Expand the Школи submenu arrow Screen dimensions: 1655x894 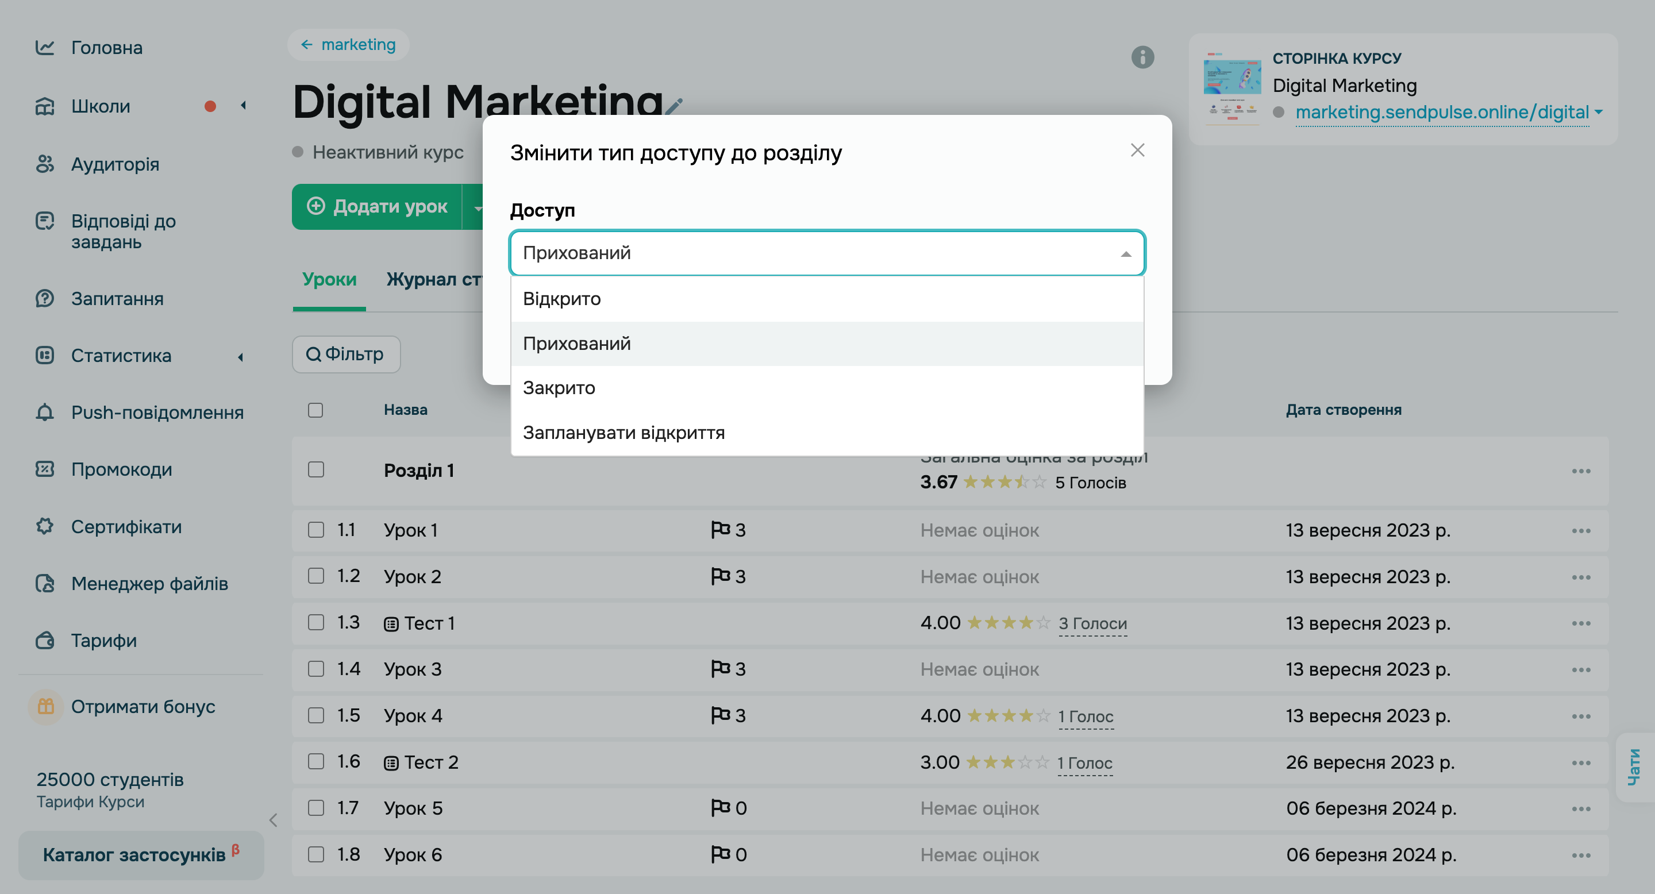pos(243,106)
